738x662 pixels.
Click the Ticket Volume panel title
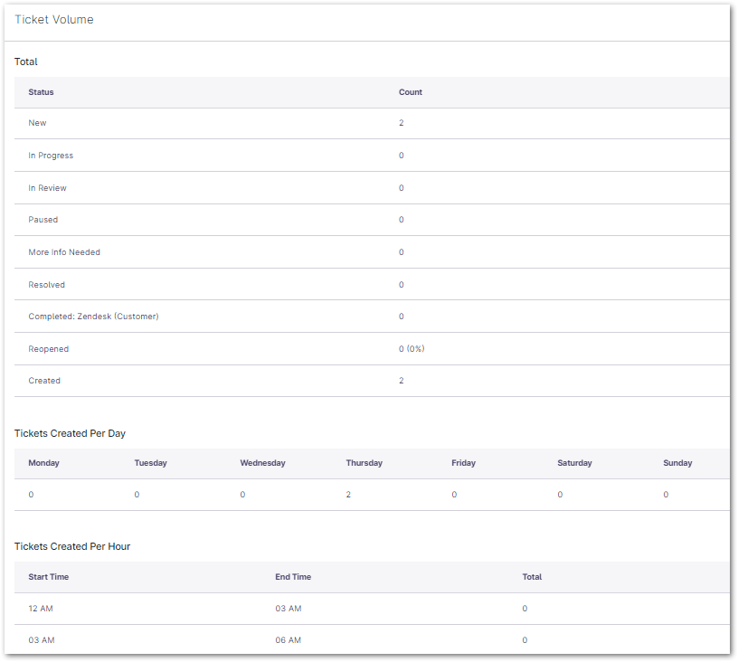coord(53,20)
